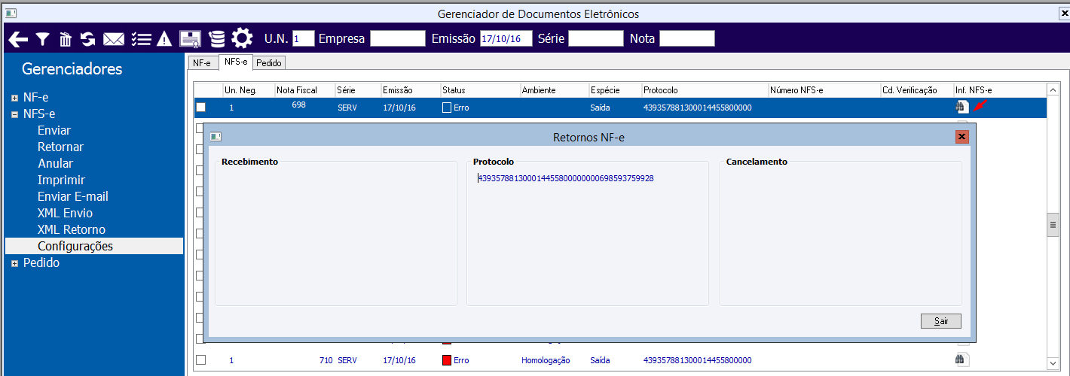Image resolution: width=1070 pixels, height=376 pixels.
Task: Expand the NF-e node in Gerenciadores tree
Action: coord(14,98)
